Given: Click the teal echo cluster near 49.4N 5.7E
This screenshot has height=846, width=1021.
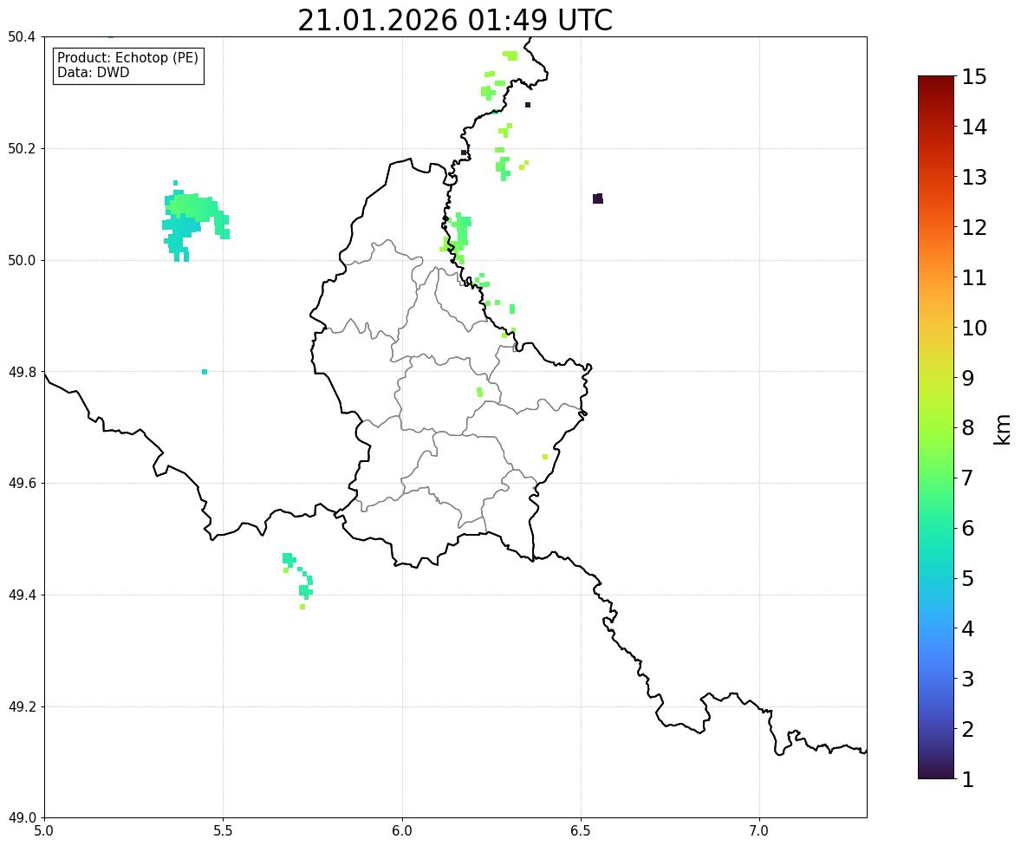Looking at the screenshot, I should pos(297,580).
